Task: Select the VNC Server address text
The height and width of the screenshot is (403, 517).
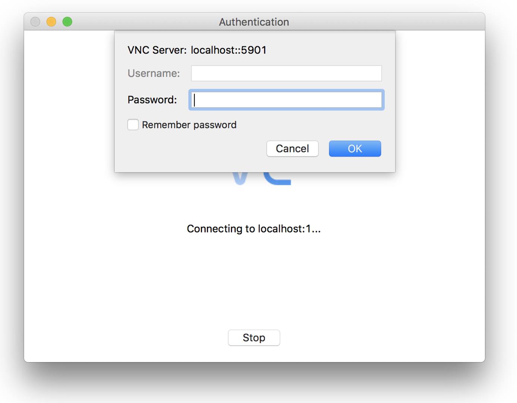Action: [x=228, y=50]
